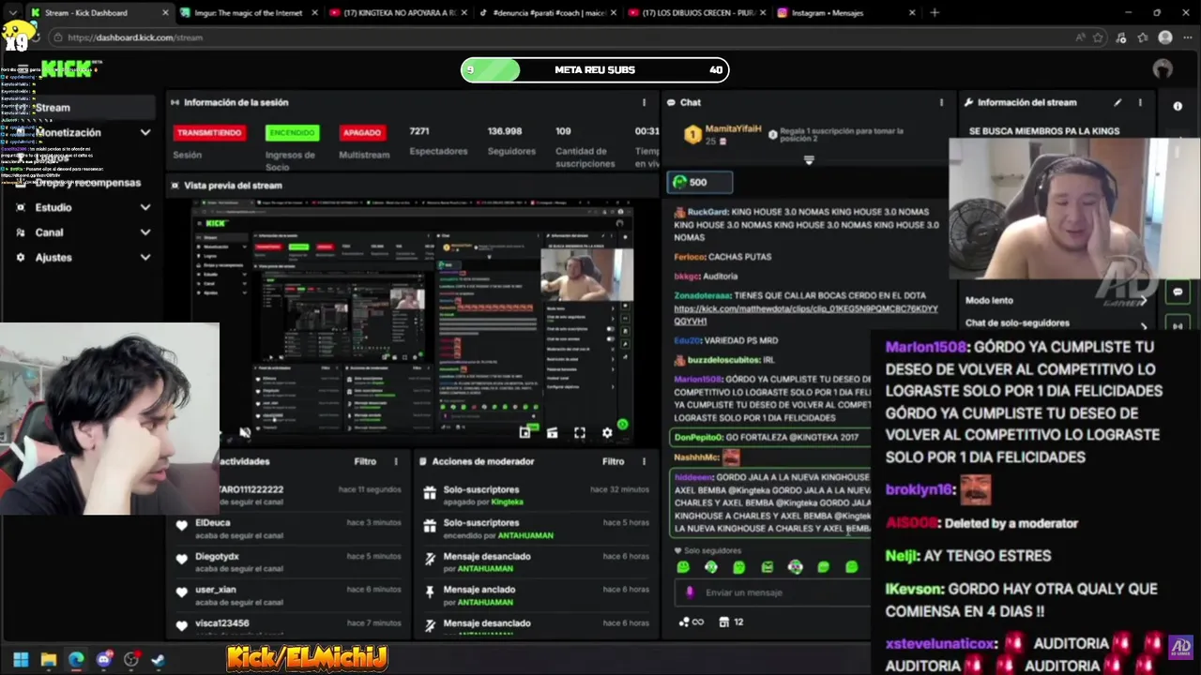
Task: Click the META REU SUBS goal progress bar
Action: 595,69
